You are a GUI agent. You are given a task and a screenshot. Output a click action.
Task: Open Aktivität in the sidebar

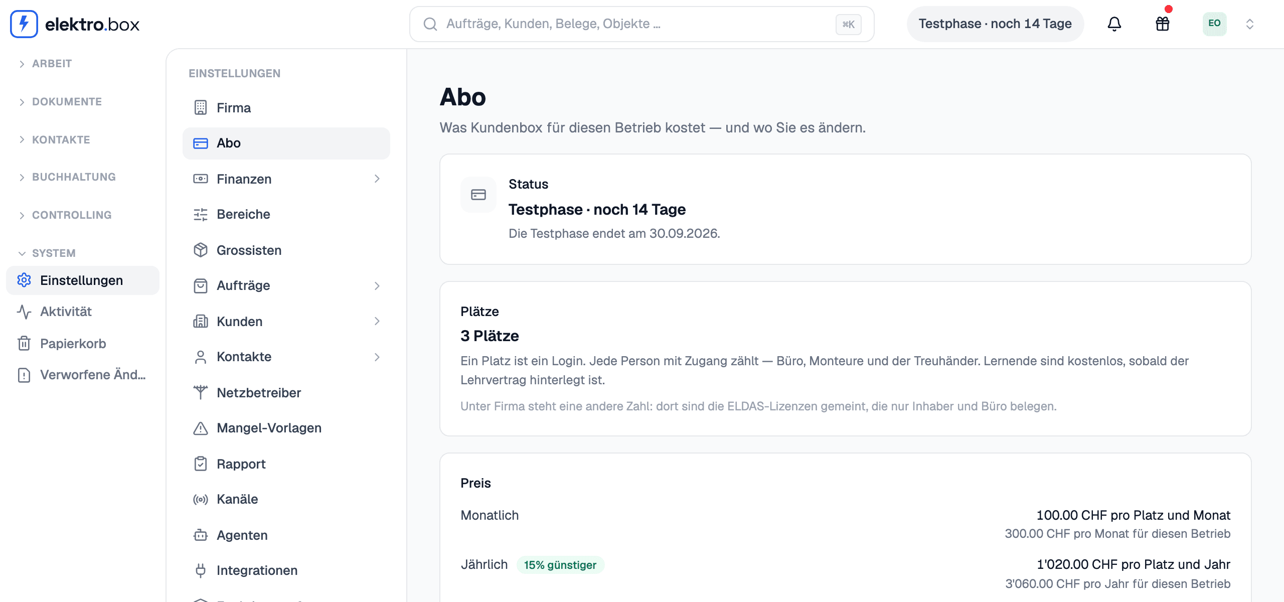point(83,312)
